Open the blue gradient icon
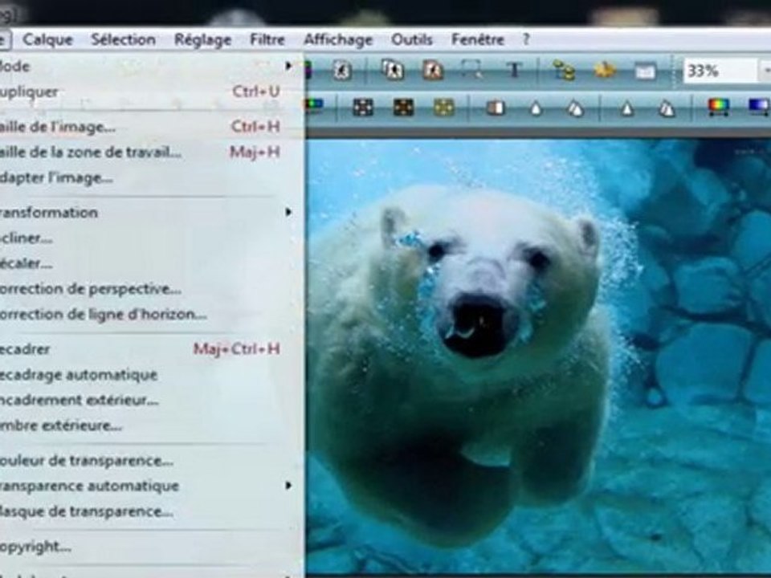771x578 pixels. click(759, 106)
